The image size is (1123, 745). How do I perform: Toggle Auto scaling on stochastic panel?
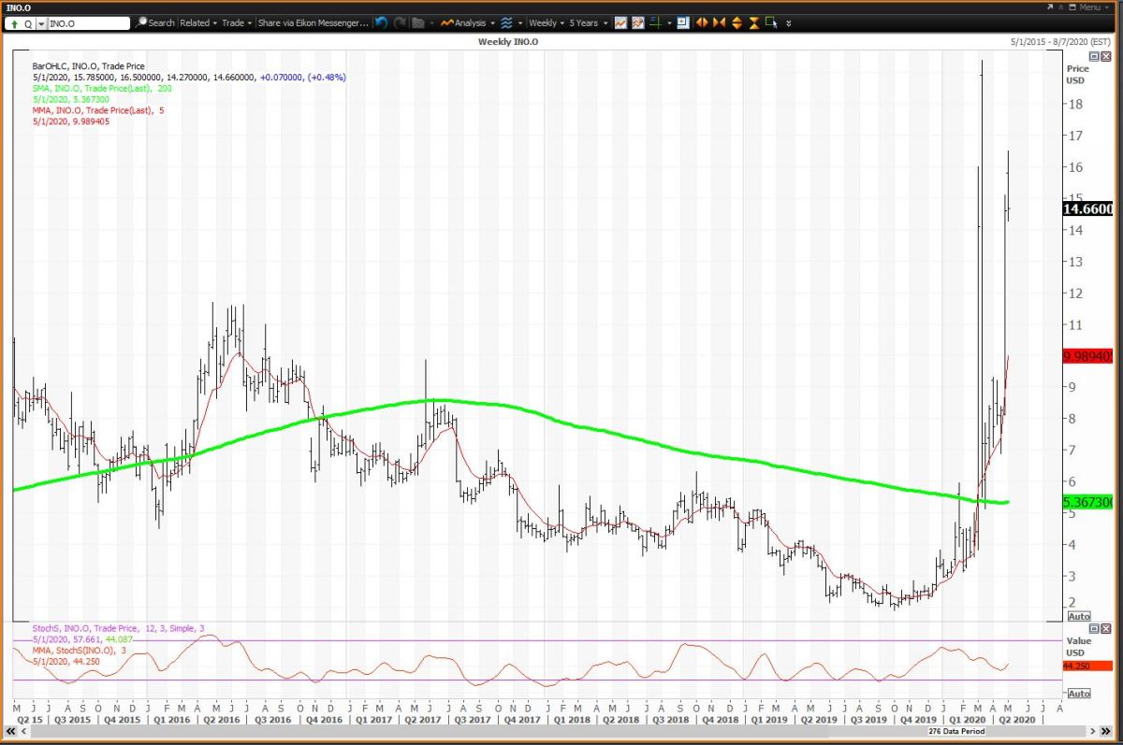[x=1079, y=694]
